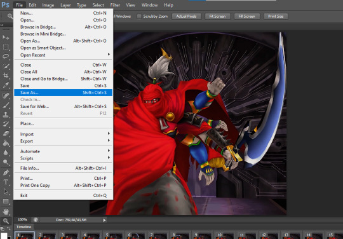Select the Healing Brush tool
The image size is (343, 239).
pyautogui.click(x=6, y=95)
